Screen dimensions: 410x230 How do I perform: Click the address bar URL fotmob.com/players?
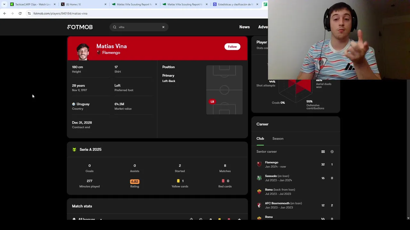[x=60, y=13]
